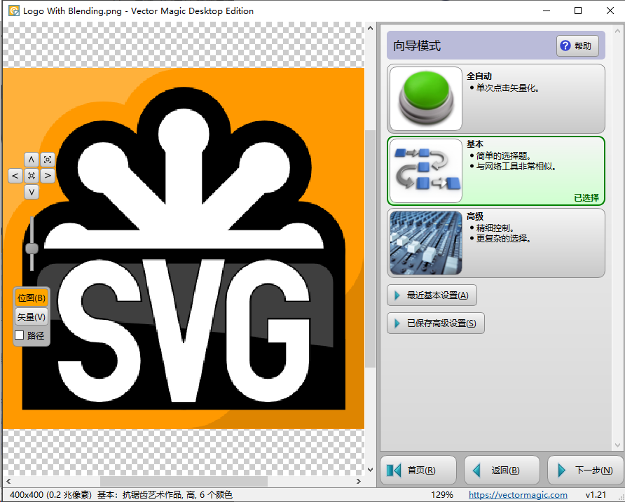Expand 最近基本设置(A) list
The image size is (625, 502).
[x=432, y=295]
